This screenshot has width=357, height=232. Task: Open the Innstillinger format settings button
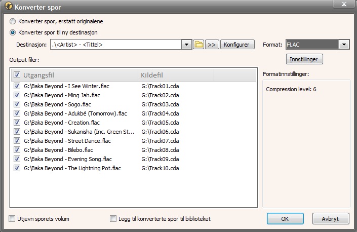tap(304, 59)
